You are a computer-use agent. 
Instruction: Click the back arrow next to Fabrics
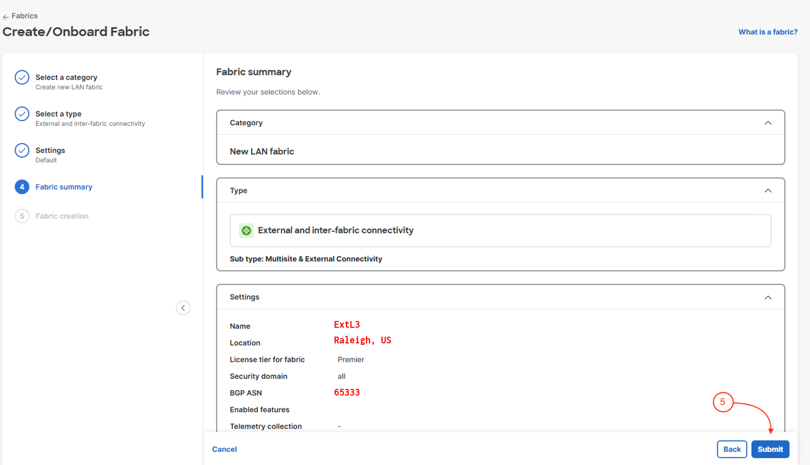(6, 17)
